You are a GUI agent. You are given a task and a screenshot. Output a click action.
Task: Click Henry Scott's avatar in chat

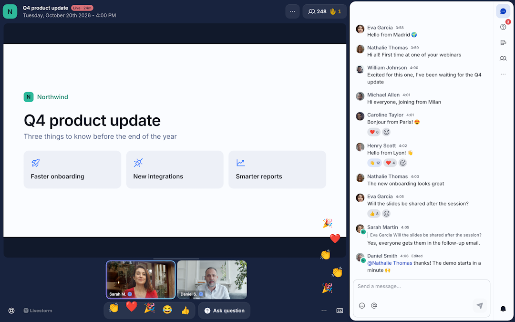[360, 147]
